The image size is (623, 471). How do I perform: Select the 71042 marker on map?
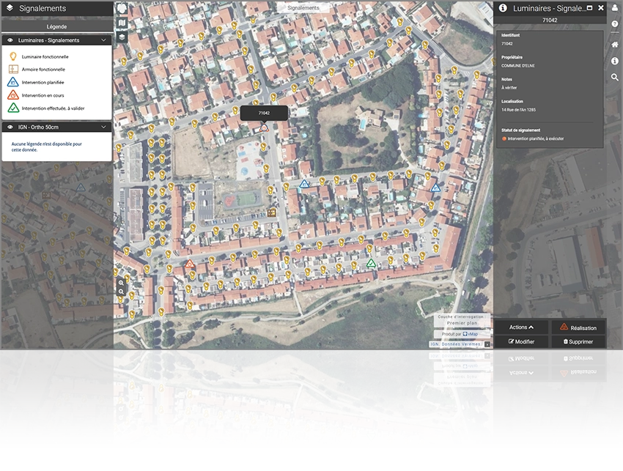tap(264, 127)
